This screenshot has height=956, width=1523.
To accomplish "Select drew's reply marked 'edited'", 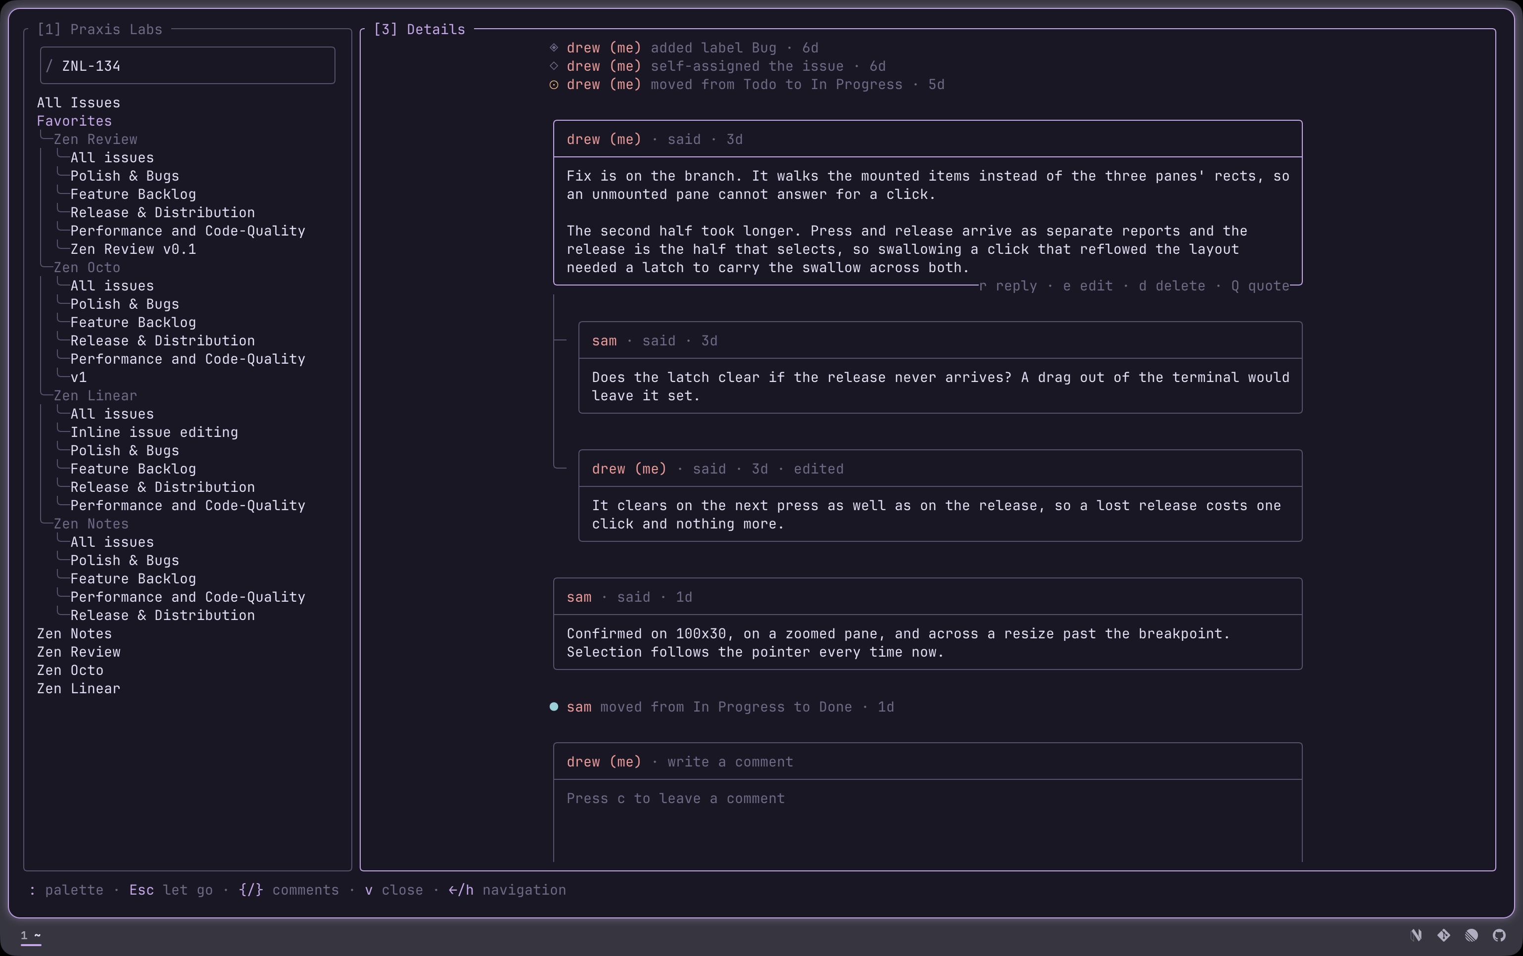I will [x=940, y=496].
